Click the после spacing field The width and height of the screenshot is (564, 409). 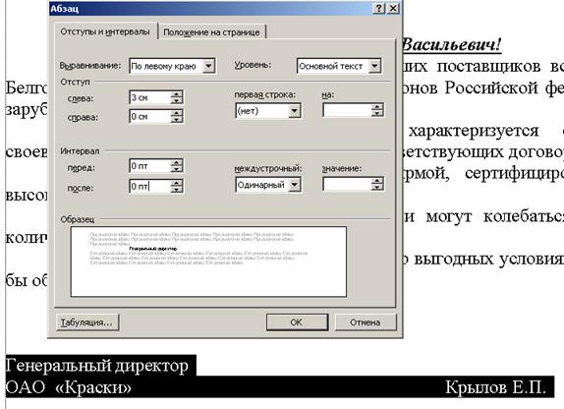149,187
